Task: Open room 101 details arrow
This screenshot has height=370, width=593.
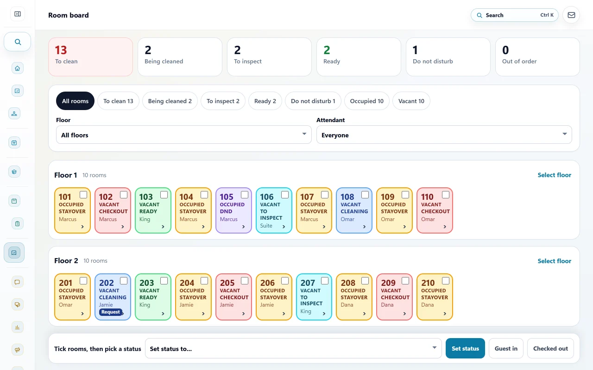Action: pos(82,227)
